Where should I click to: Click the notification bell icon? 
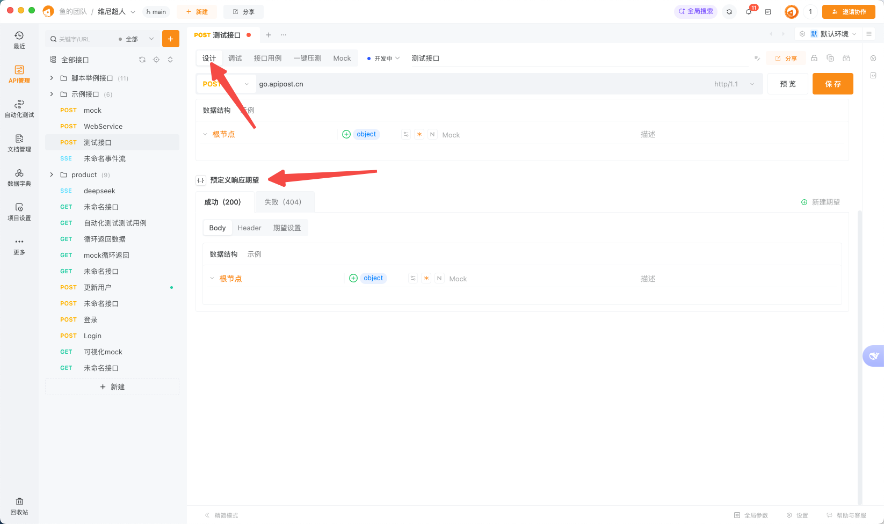pos(749,11)
